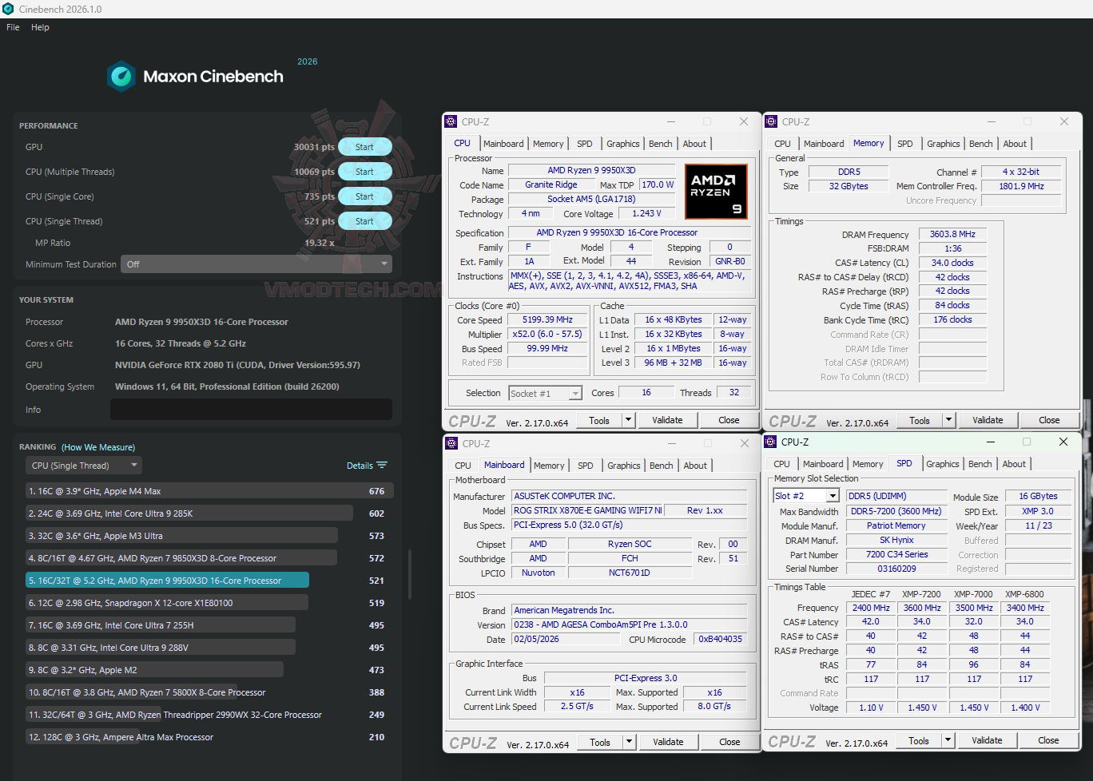Start the GPU benchmark test
Screen dimensions: 1093x781
(364, 147)
